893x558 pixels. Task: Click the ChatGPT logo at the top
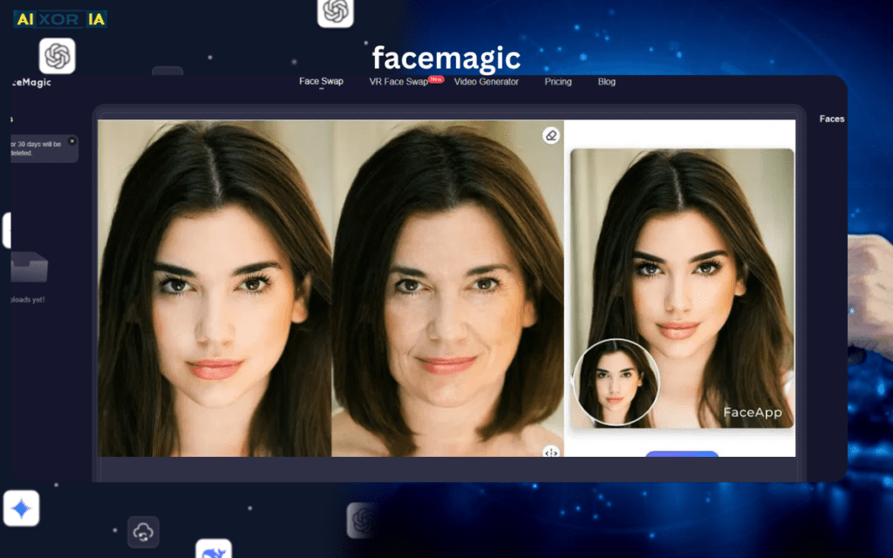(334, 13)
